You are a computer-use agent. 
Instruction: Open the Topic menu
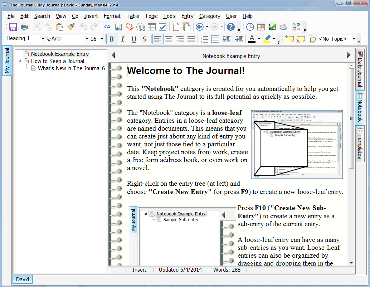click(x=151, y=16)
